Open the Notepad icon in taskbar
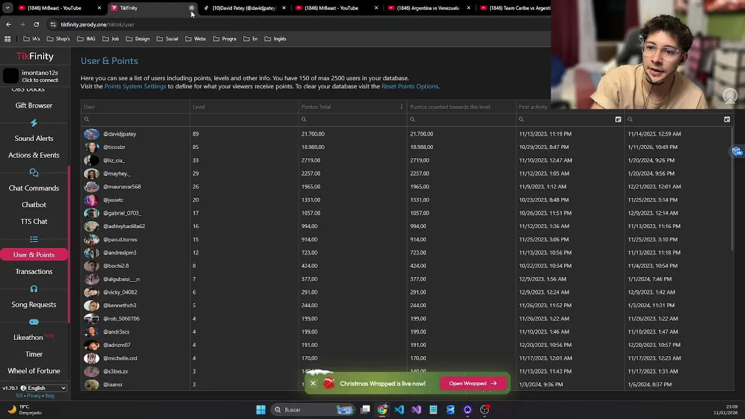745x419 pixels. click(x=433, y=410)
